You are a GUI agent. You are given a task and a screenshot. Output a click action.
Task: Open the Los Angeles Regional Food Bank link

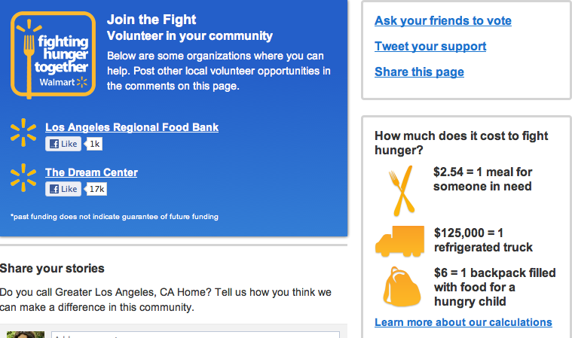[132, 127]
